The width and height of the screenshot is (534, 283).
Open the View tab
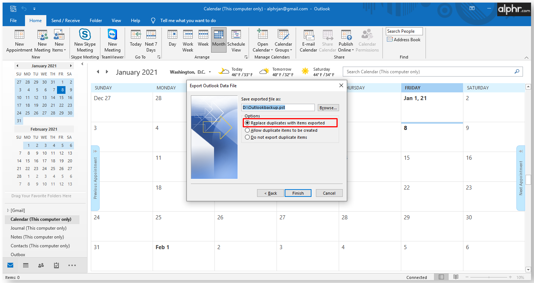click(x=117, y=21)
